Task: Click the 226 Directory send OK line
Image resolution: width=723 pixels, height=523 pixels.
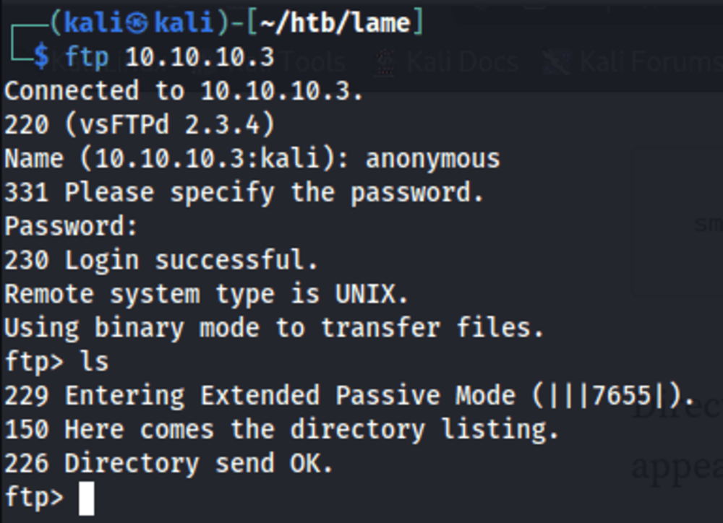Action: (168, 463)
